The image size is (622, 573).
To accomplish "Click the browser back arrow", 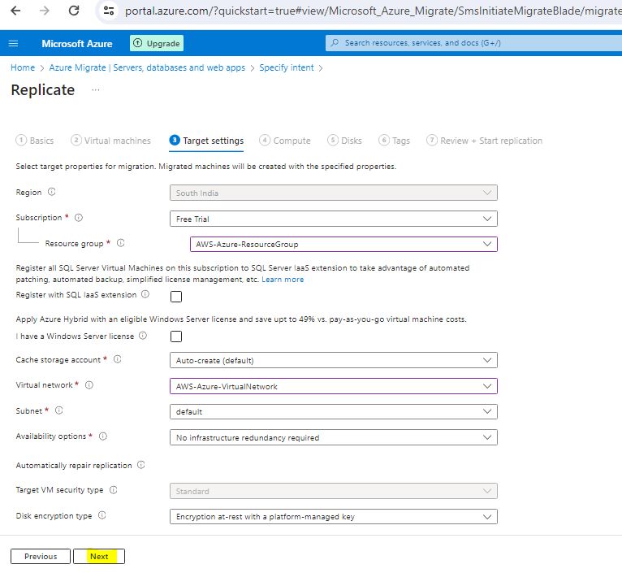I will [x=16, y=11].
